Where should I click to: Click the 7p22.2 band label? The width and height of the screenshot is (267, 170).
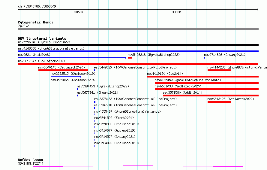coord(23,26)
